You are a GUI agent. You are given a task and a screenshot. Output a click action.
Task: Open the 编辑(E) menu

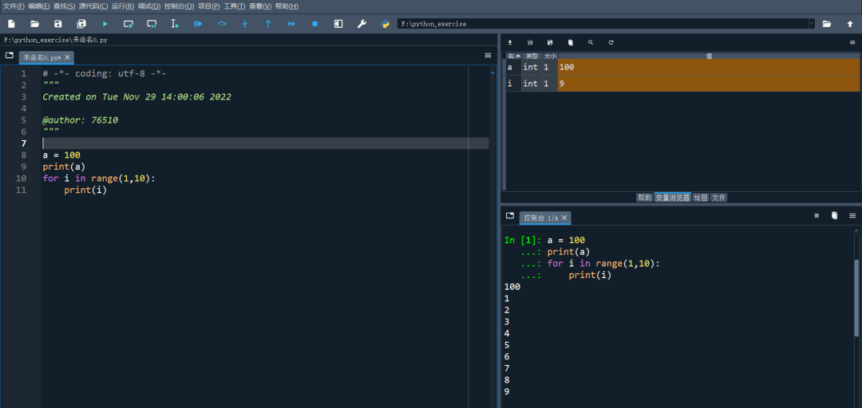(x=39, y=6)
